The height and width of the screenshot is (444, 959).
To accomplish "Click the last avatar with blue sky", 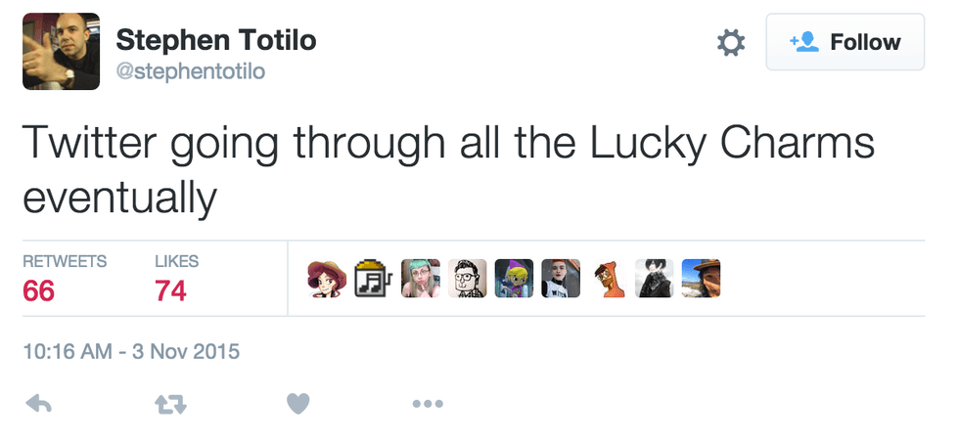I will (701, 279).
